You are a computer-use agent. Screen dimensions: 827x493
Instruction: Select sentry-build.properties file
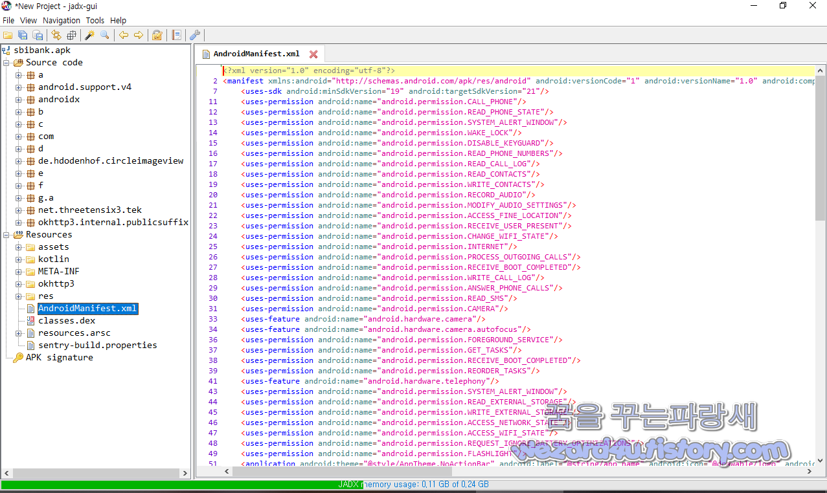[98, 345]
